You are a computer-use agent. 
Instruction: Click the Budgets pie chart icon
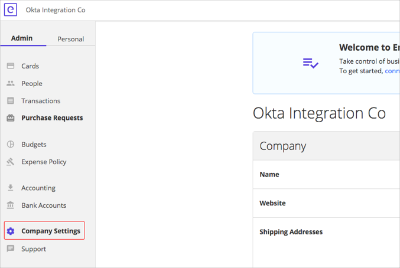pyautogui.click(x=11, y=144)
